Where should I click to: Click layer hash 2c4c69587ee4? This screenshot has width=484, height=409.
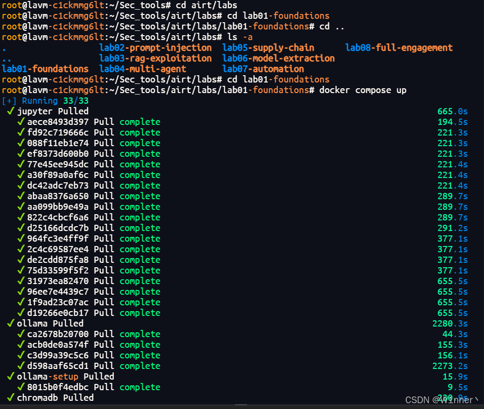[x=58, y=249]
